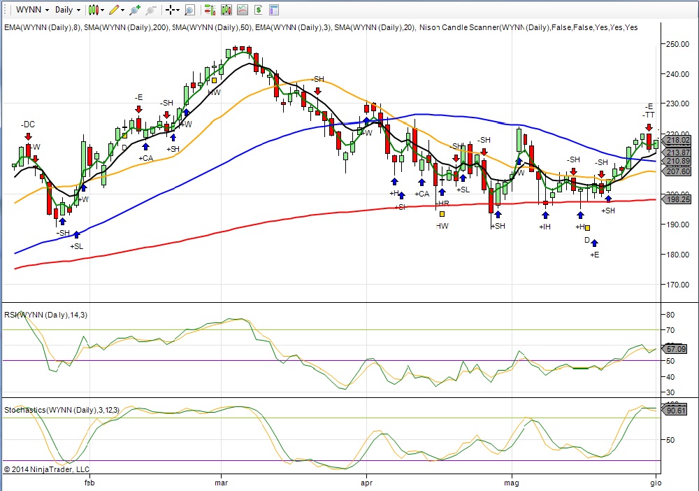699x491 pixels.
Task: Expand the chart style dropdown arrow
Action: (103, 10)
